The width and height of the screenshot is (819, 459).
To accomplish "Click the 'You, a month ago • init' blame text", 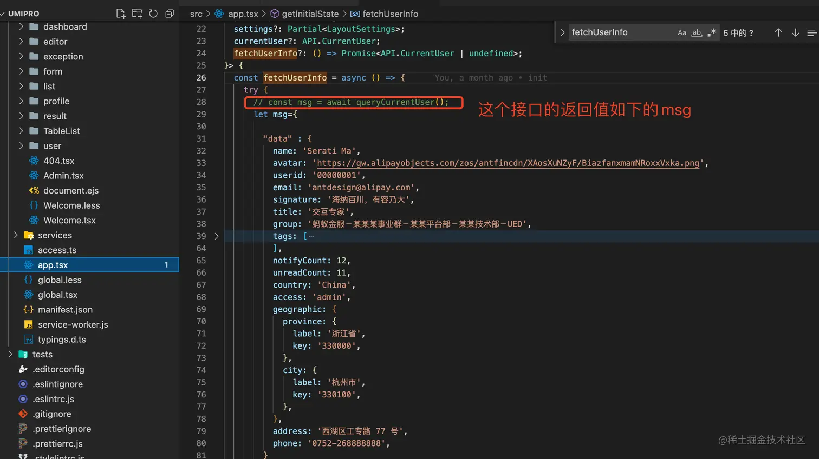I will click(491, 78).
